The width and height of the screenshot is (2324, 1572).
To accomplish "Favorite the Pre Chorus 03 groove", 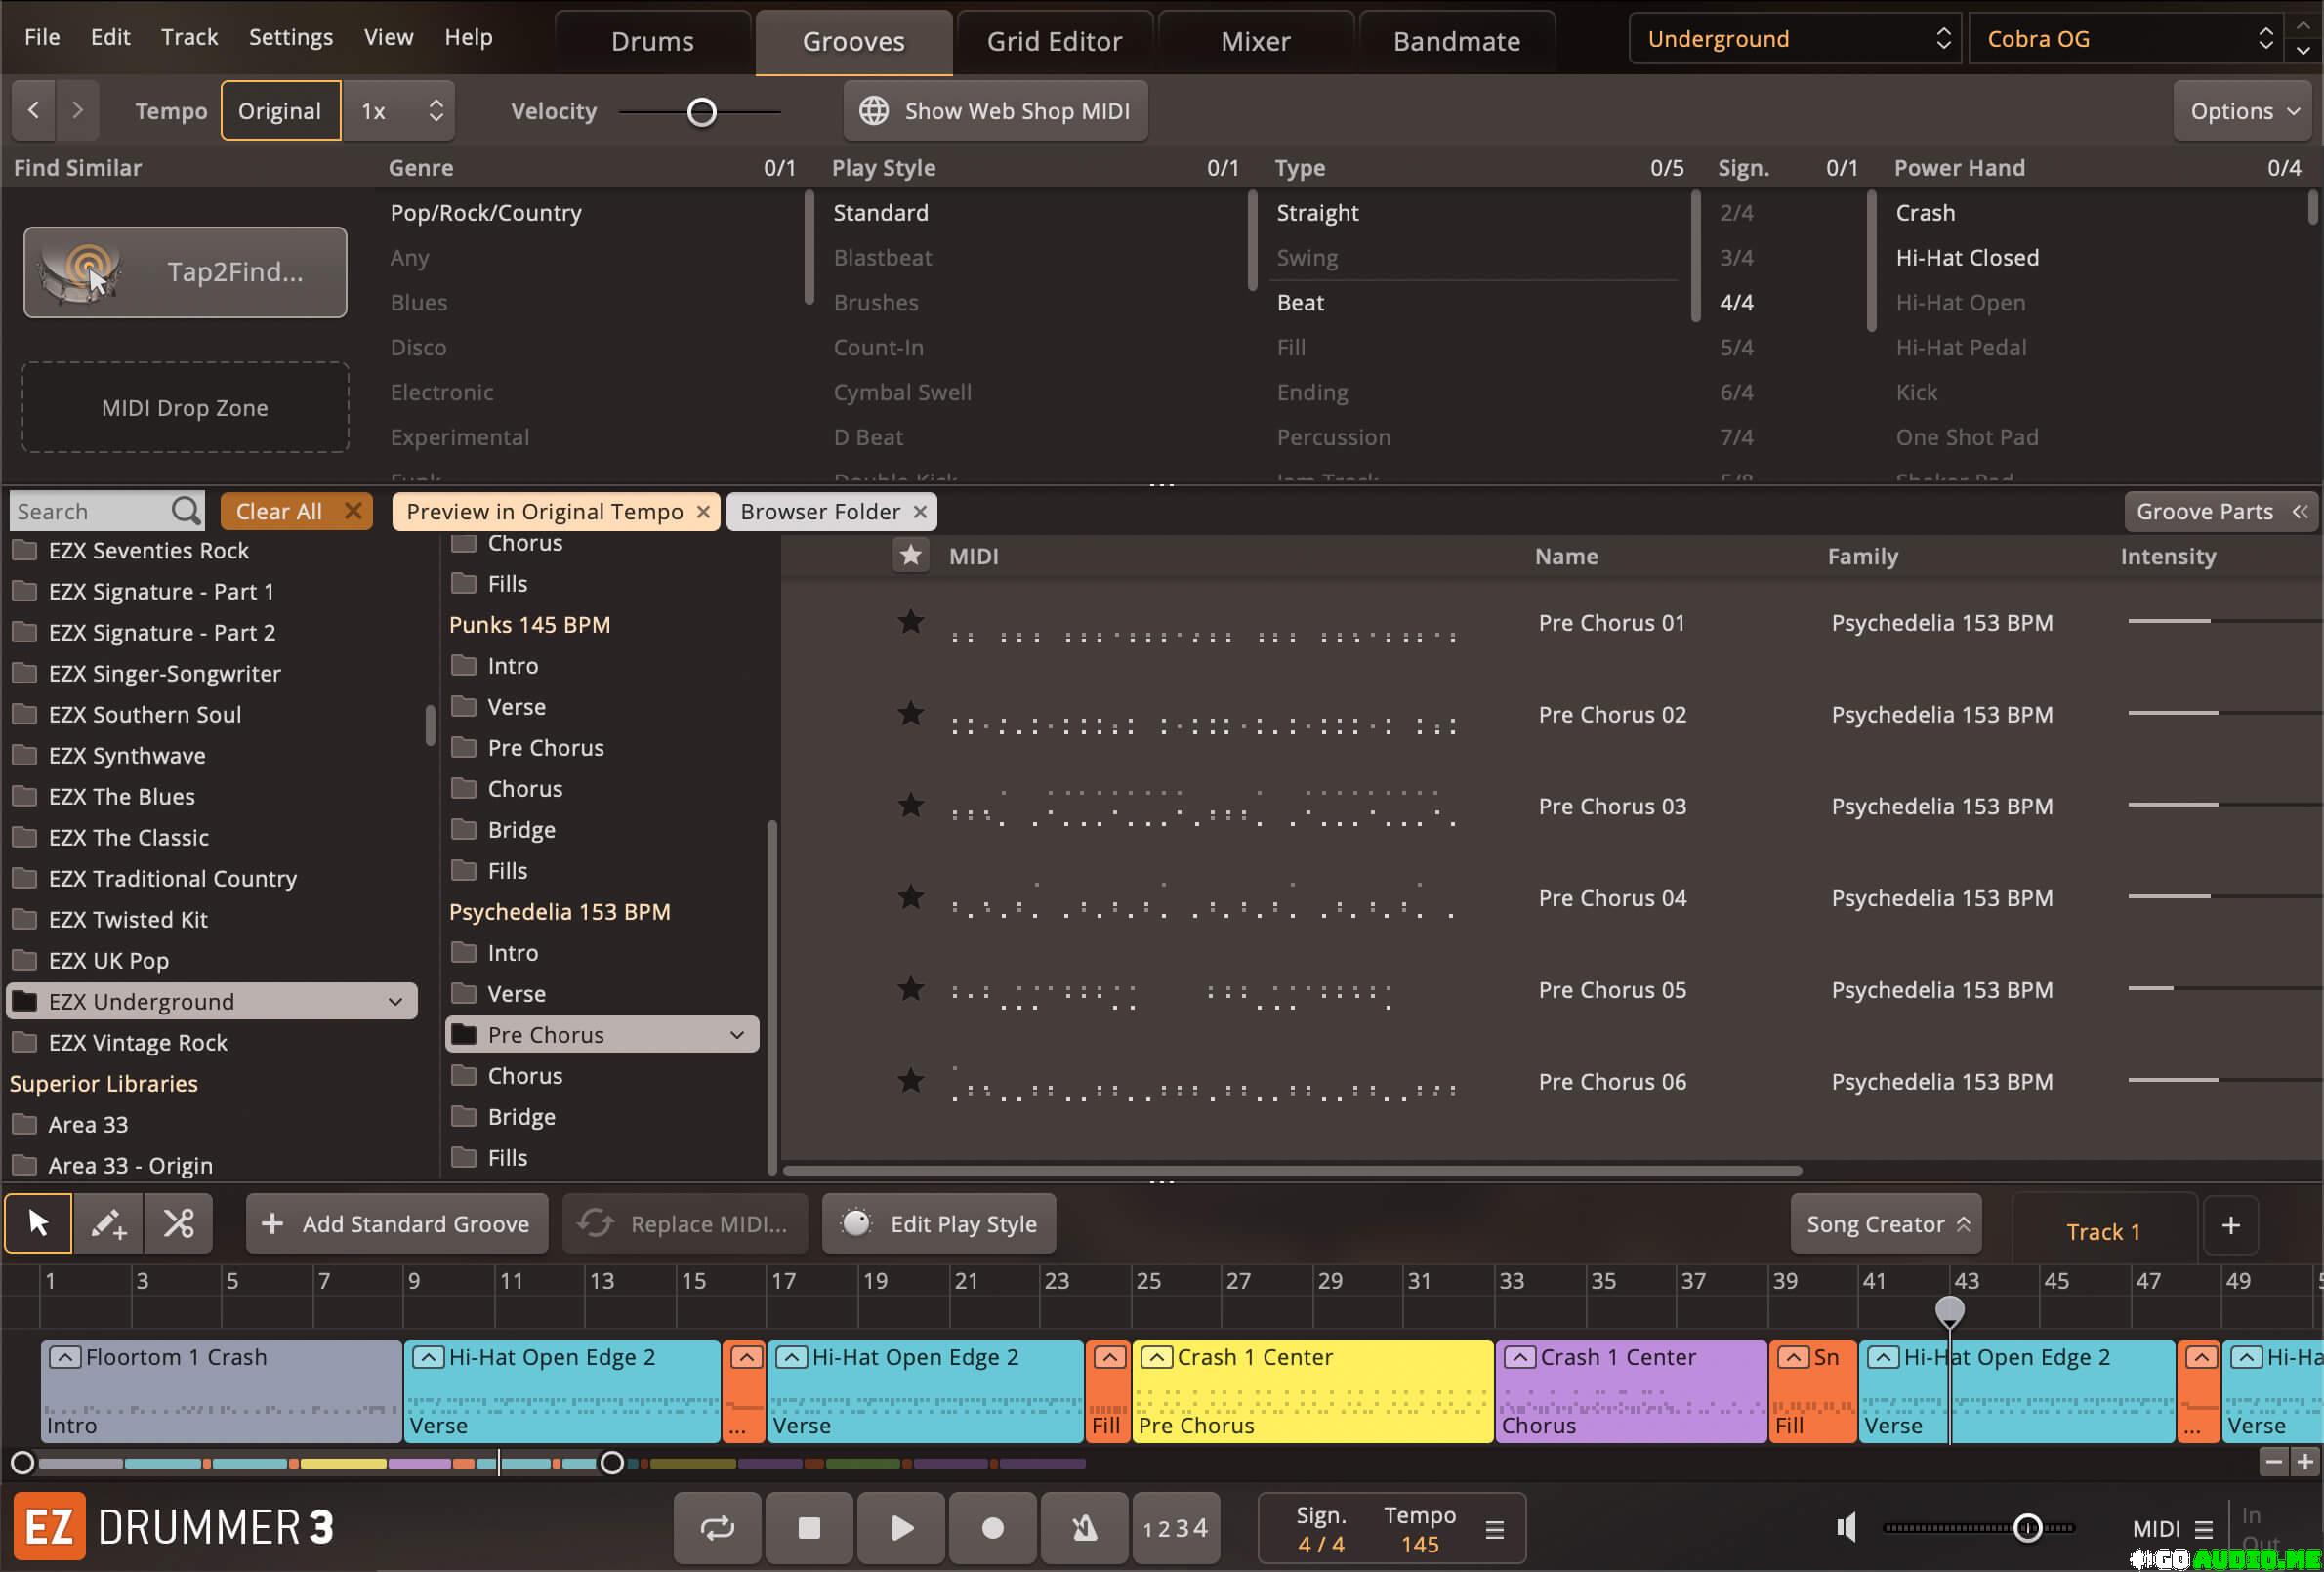I will (x=910, y=806).
